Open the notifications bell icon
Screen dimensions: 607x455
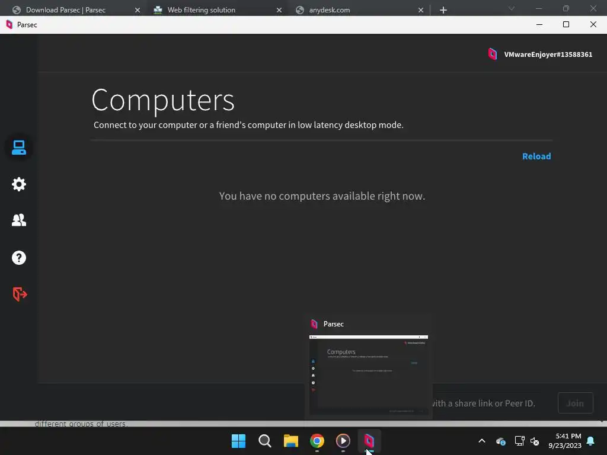(x=591, y=441)
